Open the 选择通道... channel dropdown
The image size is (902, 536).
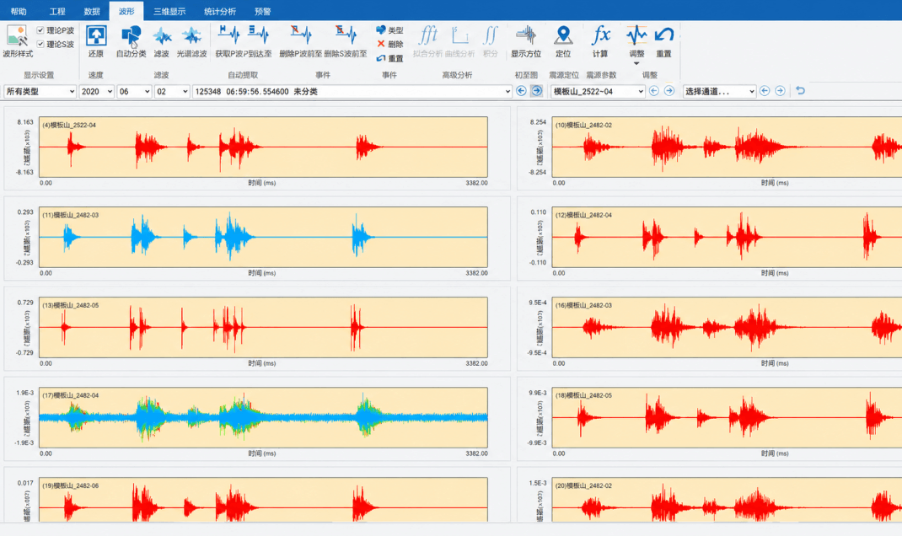click(x=719, y=92)
